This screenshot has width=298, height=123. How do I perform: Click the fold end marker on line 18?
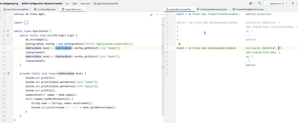click(13, 65)
